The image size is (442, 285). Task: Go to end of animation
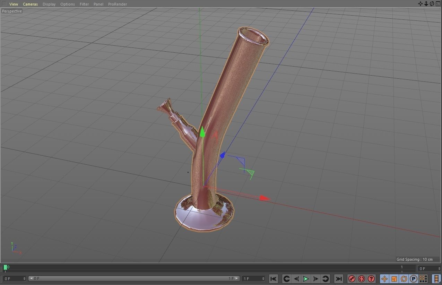pyautogui.click(x=338, y=279)
